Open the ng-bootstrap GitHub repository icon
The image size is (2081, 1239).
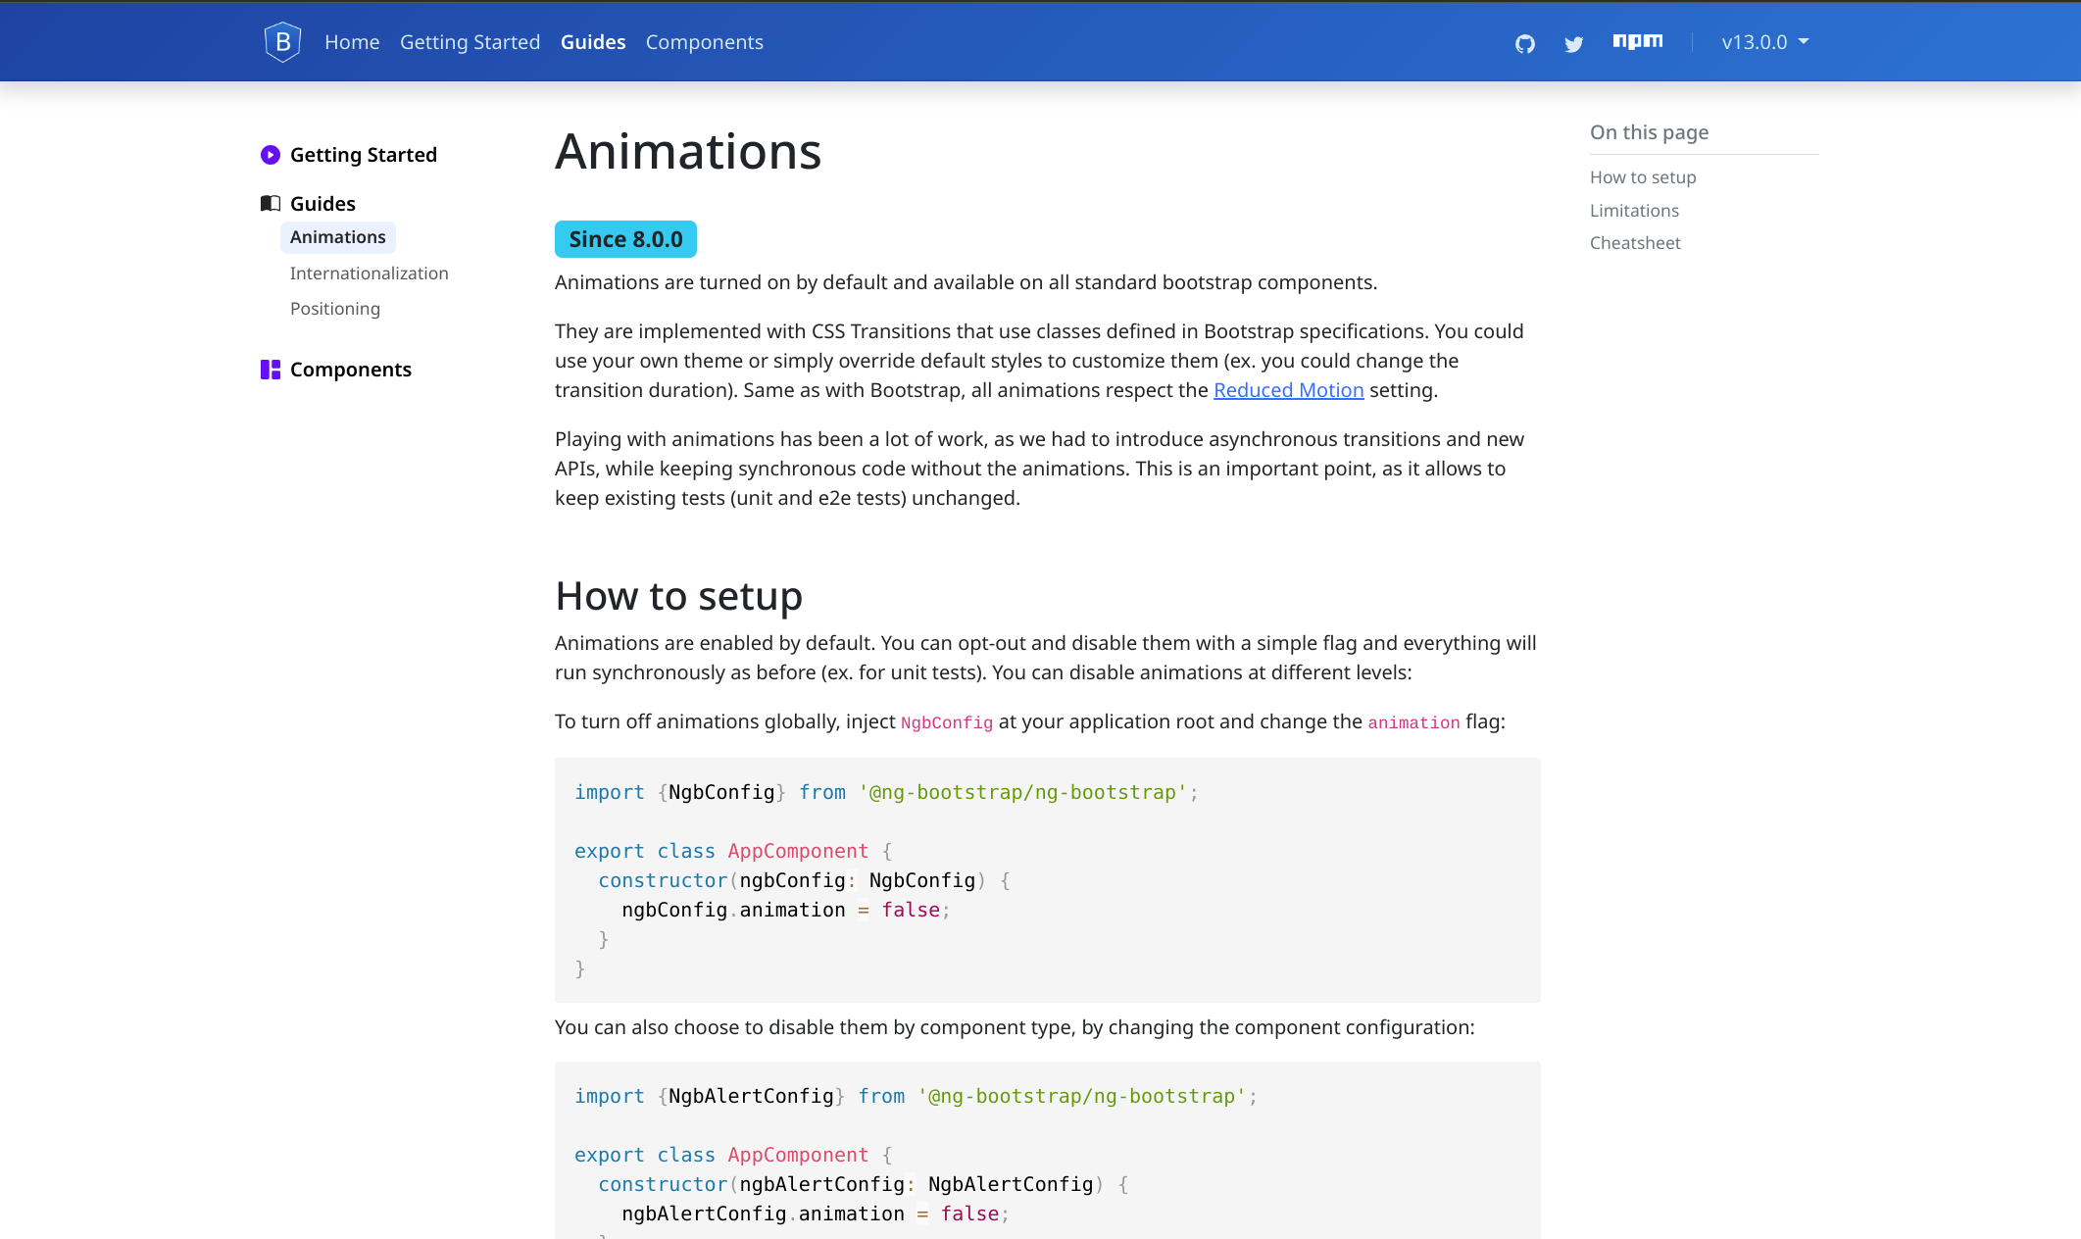[1526, 43]
